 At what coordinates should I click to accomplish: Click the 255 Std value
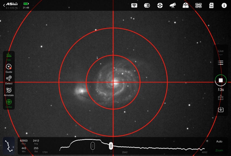coord(36,148)
